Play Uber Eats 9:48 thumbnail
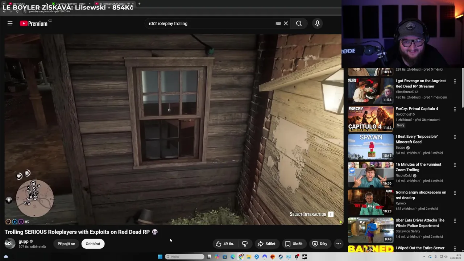The image size is (464, 261). point(370,230)
